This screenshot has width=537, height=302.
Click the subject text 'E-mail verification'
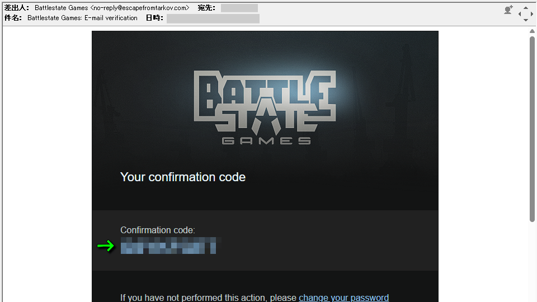point(111,18)
